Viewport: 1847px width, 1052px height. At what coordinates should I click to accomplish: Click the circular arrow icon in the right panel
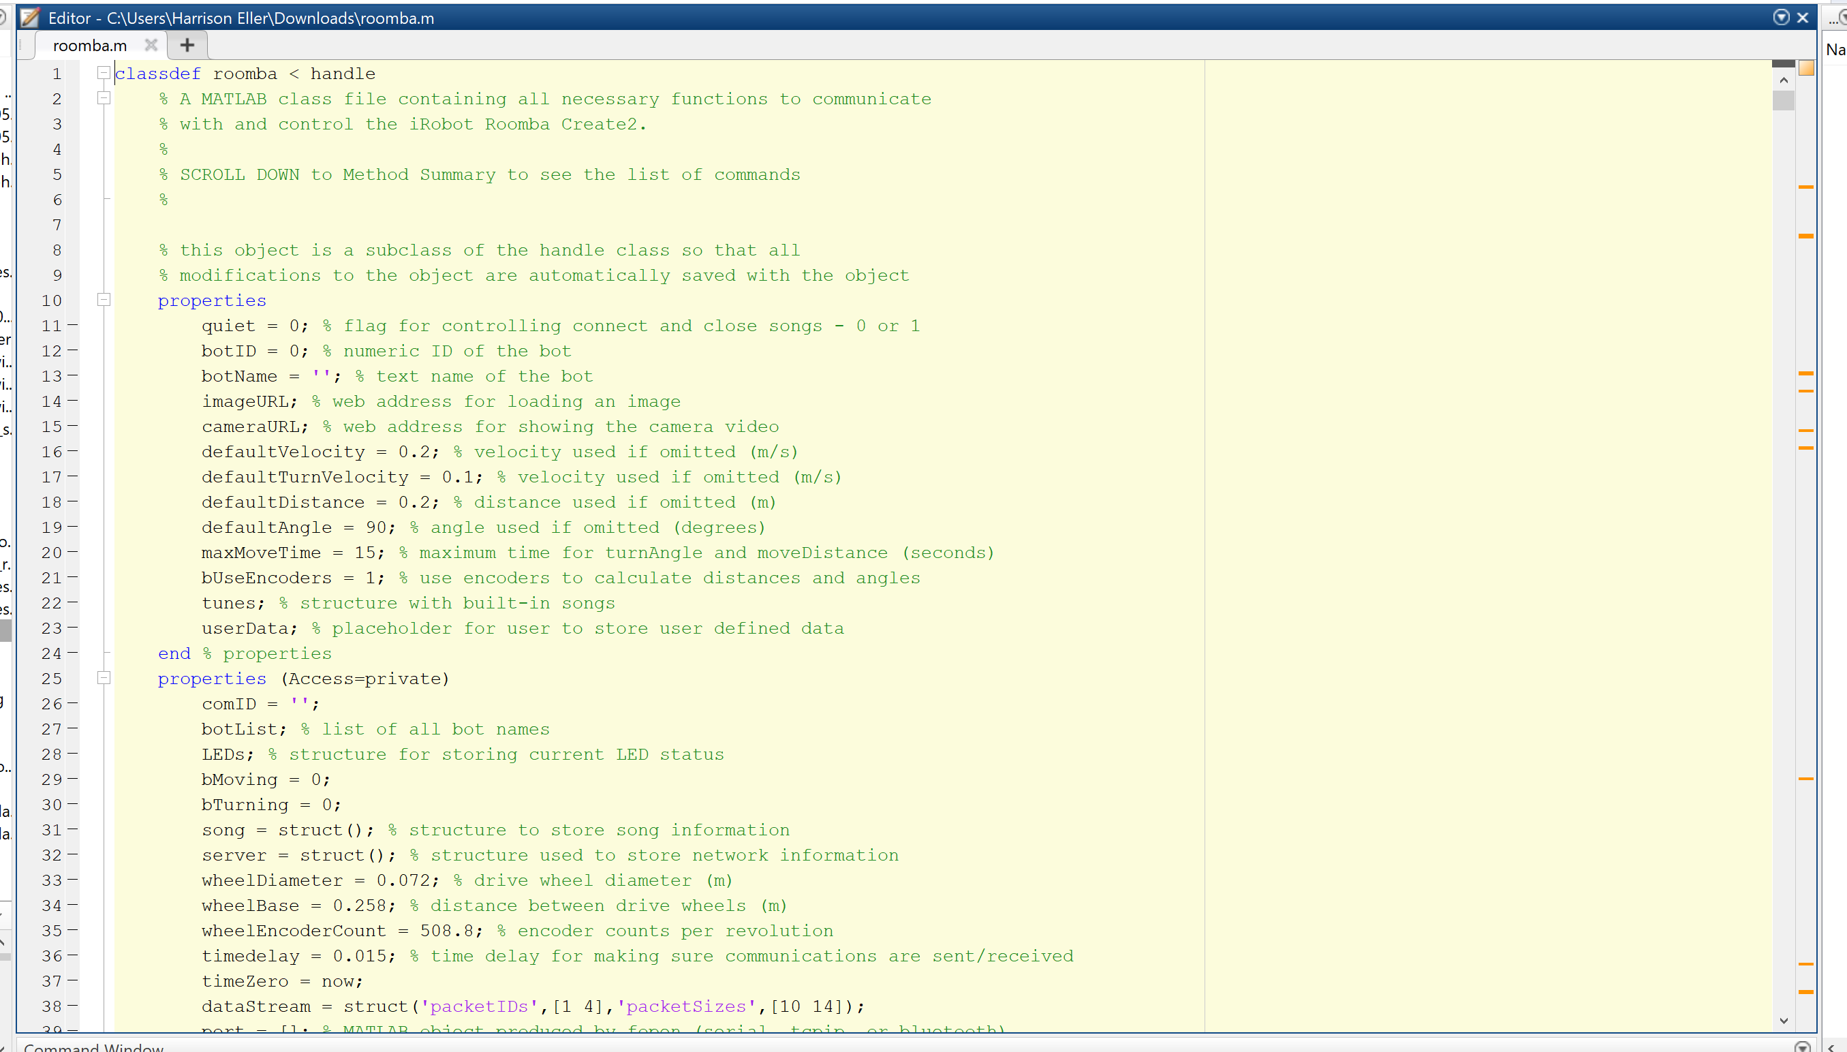(x=1843, y=18)
